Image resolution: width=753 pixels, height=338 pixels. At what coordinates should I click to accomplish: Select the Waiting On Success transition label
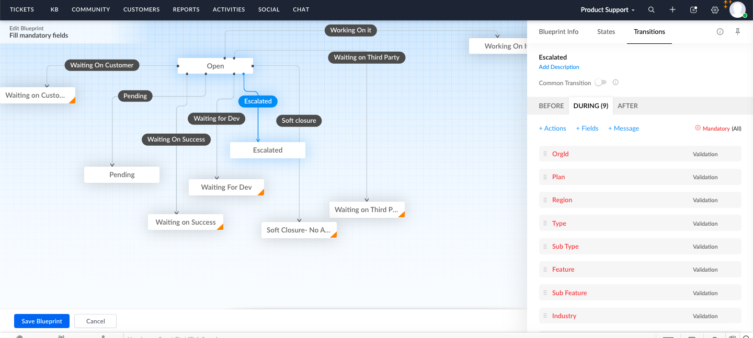coord(176,139)
